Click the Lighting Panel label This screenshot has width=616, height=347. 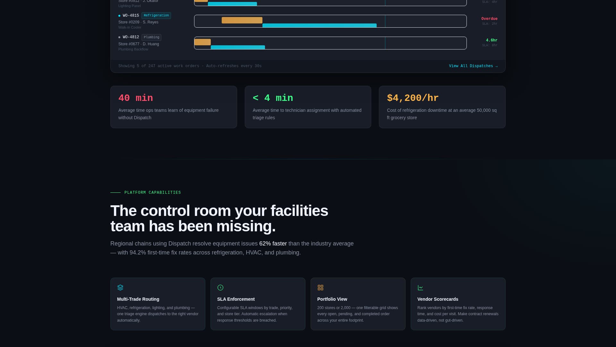click(129, 6)
